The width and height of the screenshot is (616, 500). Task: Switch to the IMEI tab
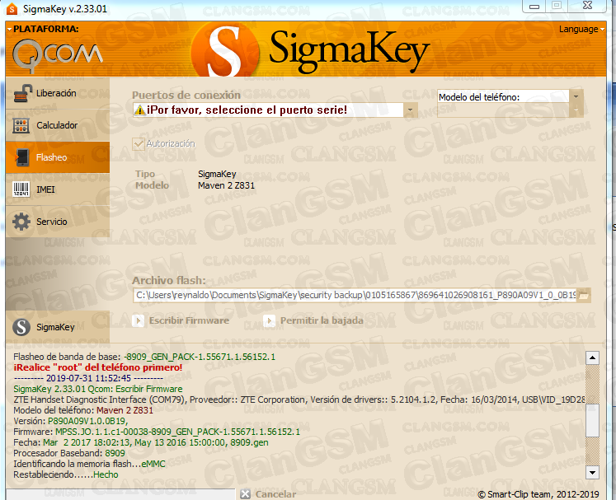[x=58, y=189]
